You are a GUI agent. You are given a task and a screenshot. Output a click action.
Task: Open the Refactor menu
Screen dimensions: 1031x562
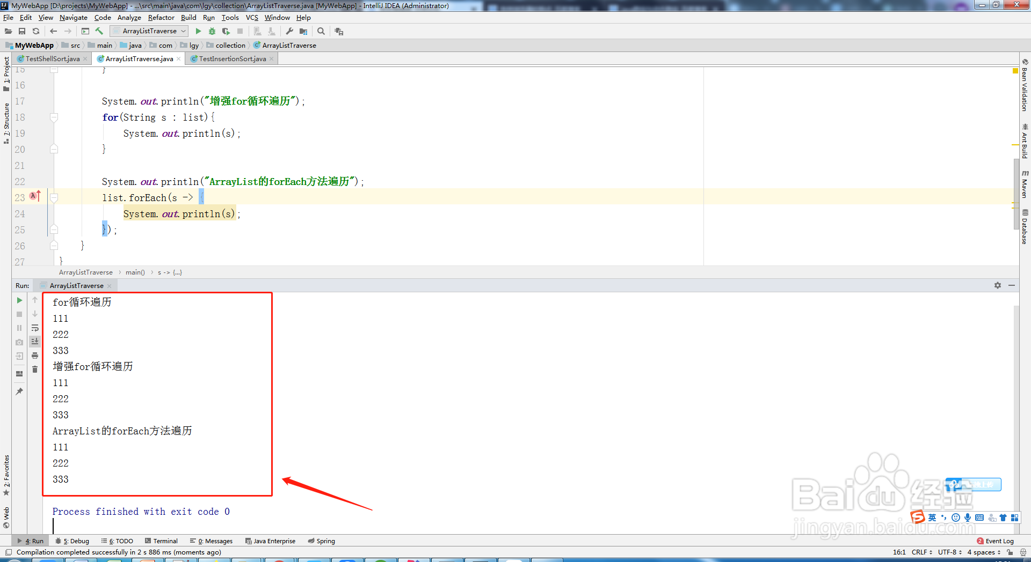(x=161, y=18)
